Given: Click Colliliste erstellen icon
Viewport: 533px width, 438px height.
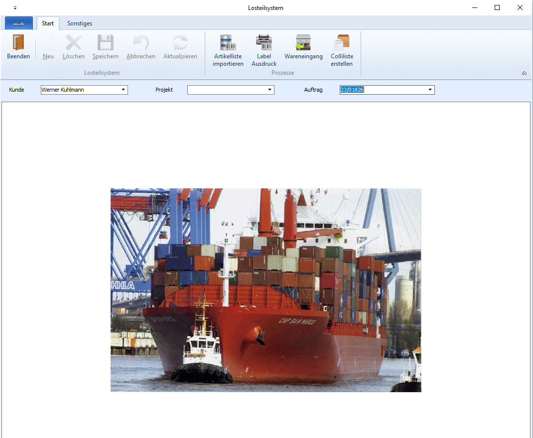Looking at the screenshot, I should [342, 42].
